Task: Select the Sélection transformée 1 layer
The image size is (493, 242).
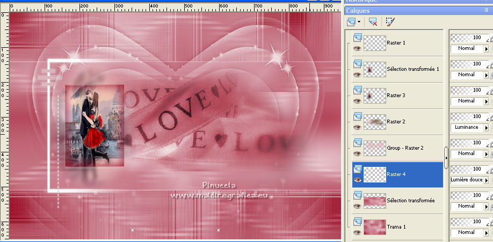Action: (413, 69)
